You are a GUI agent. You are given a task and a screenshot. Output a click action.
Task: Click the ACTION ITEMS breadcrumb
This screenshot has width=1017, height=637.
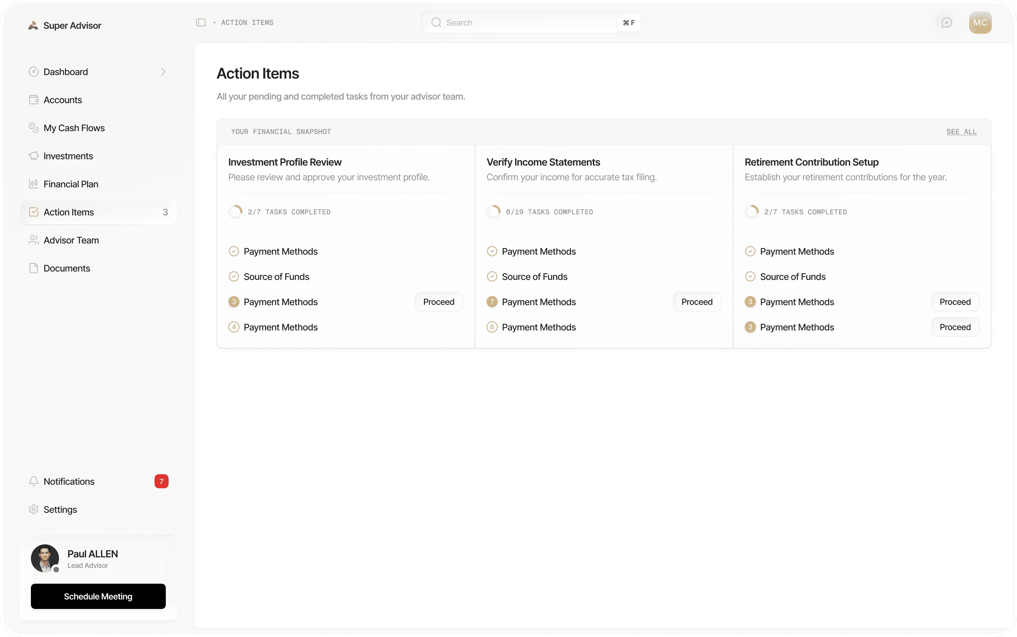click(247, 22)
